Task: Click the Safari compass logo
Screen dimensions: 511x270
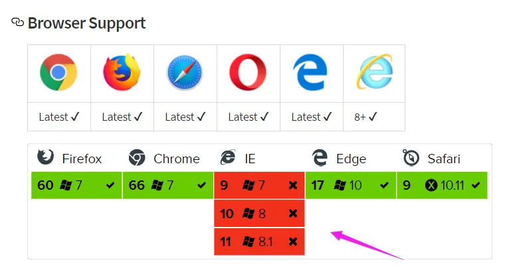Action: click(x=185, y=73)
